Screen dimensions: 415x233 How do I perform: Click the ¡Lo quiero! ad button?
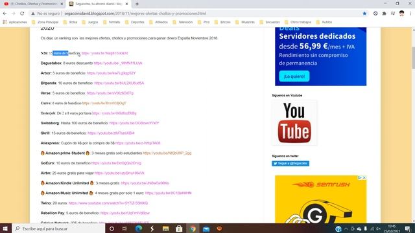coord(294,76)
